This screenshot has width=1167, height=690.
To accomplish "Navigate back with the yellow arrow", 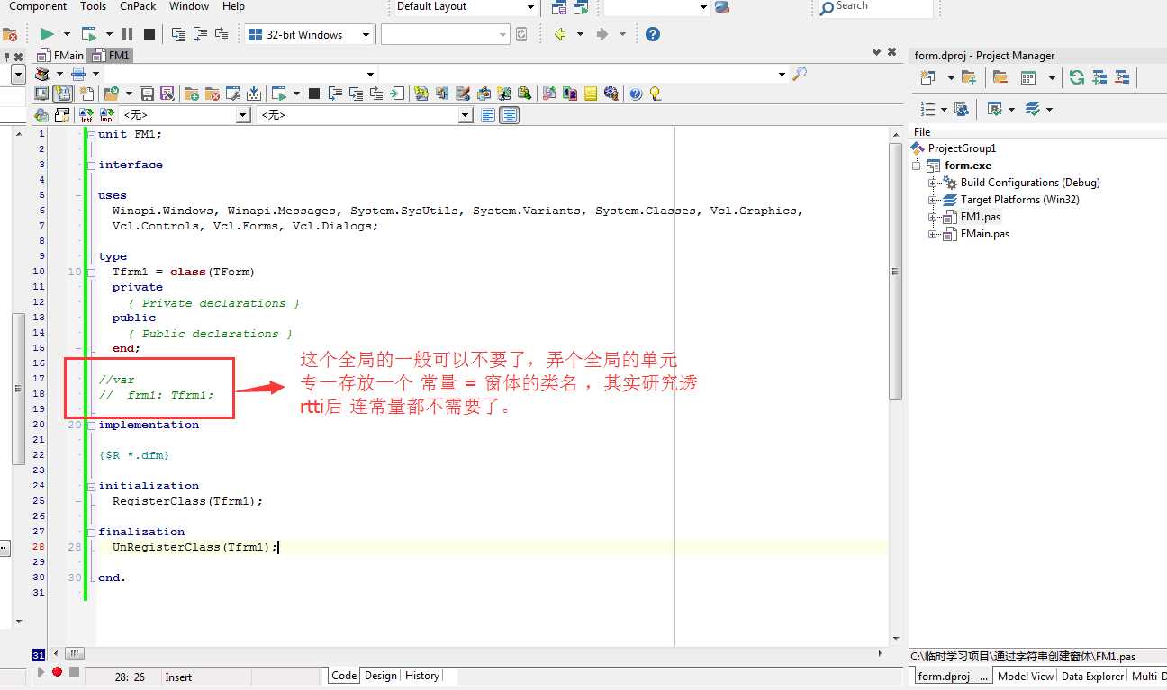I will (x=560, y=34).
